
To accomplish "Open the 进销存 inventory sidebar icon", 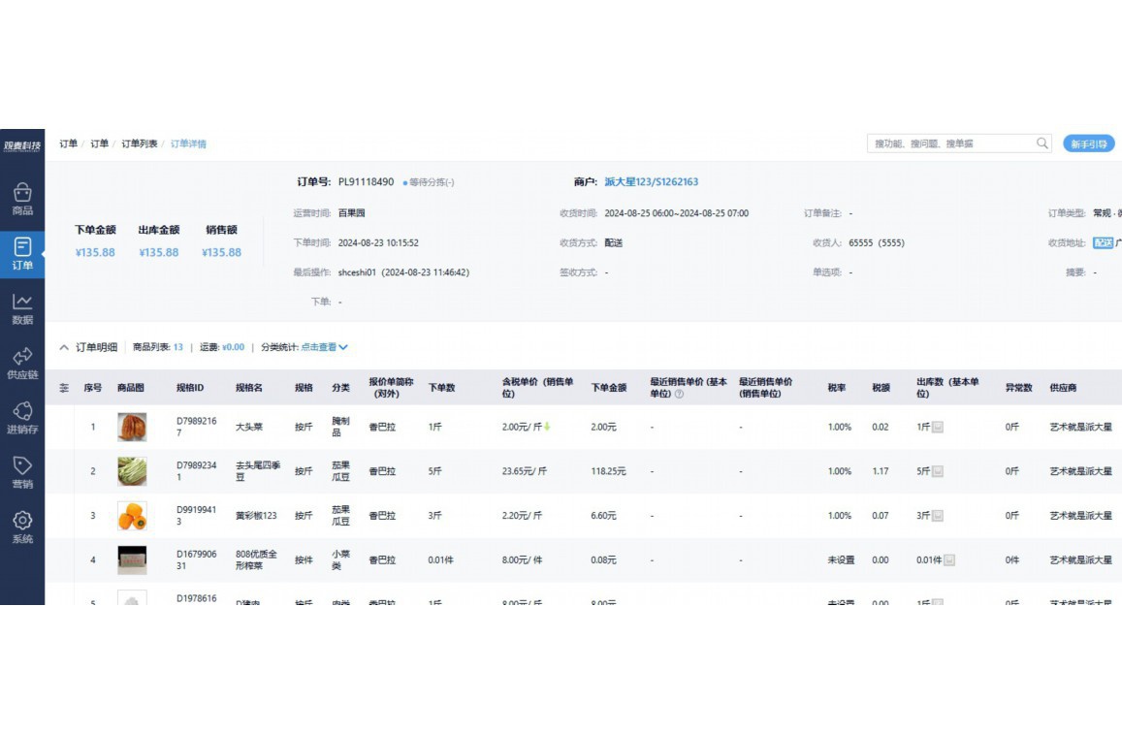I will [x=22, y=418].
